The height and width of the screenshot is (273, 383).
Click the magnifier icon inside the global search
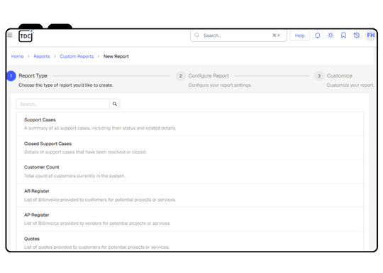click(x=196, y=36)
